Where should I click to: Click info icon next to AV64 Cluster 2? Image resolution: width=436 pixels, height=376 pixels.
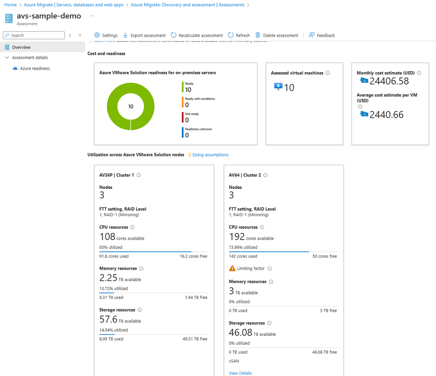265,175
